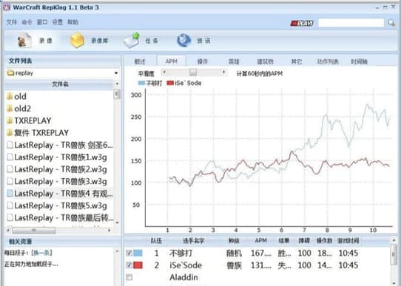This screenshot has height=286, width=401.
Task: Sort by the 选手名字 column header
Action: 194,240
